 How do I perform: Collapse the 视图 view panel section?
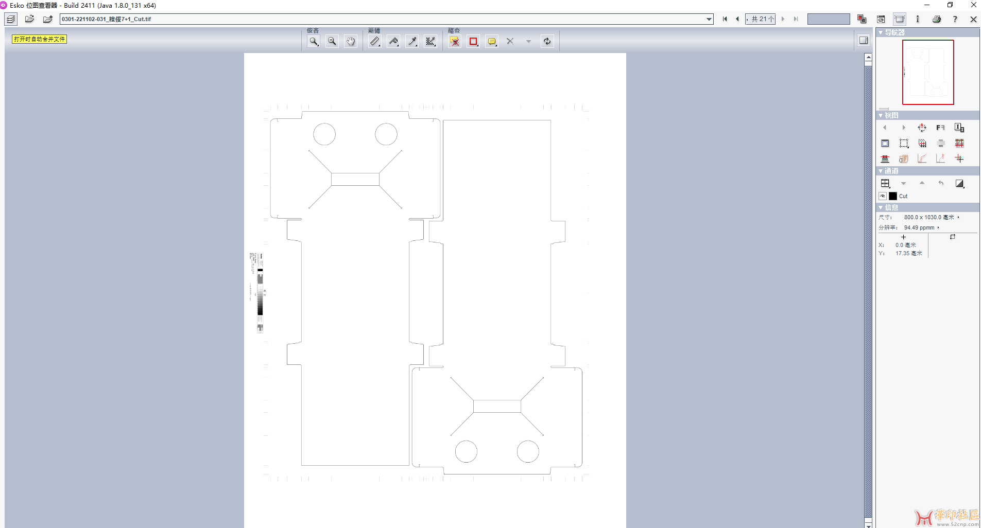coord(881,115)
